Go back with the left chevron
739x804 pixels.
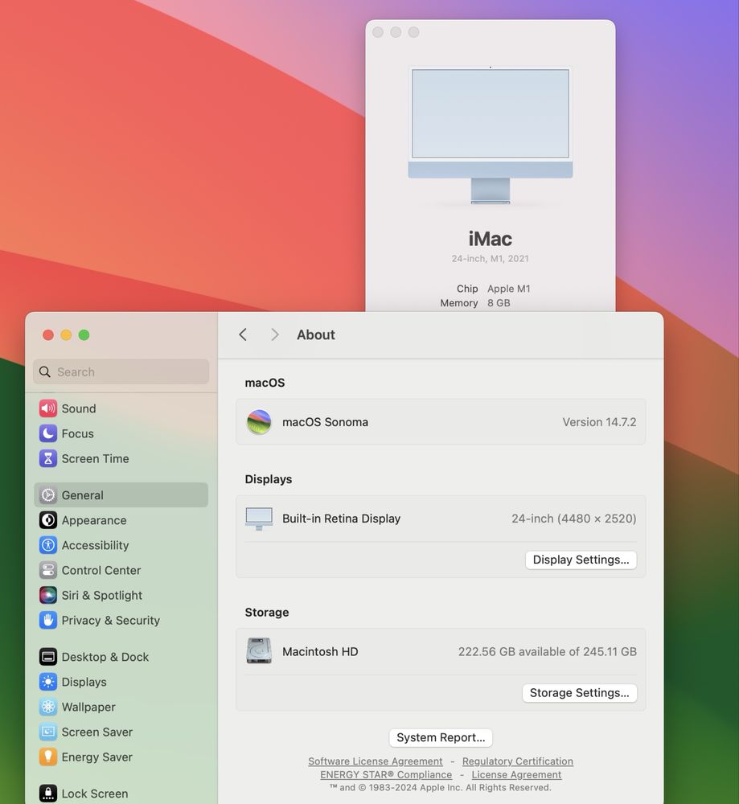[x=243, y=334]
